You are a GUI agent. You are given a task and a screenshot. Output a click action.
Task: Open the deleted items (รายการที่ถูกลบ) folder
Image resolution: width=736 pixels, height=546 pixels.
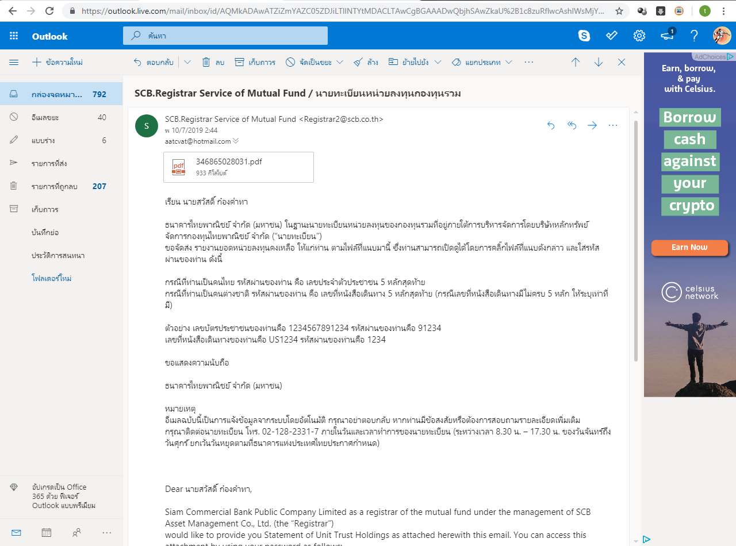55,186
